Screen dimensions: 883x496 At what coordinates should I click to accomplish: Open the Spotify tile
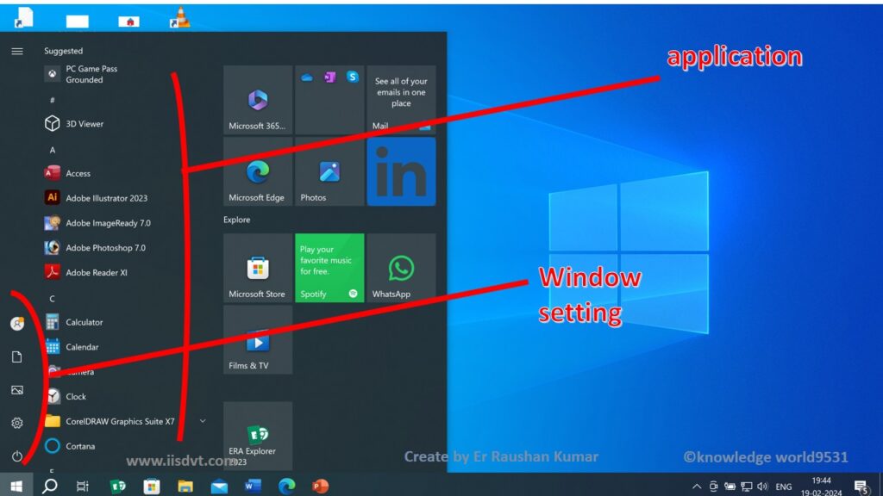click(329, 268)
